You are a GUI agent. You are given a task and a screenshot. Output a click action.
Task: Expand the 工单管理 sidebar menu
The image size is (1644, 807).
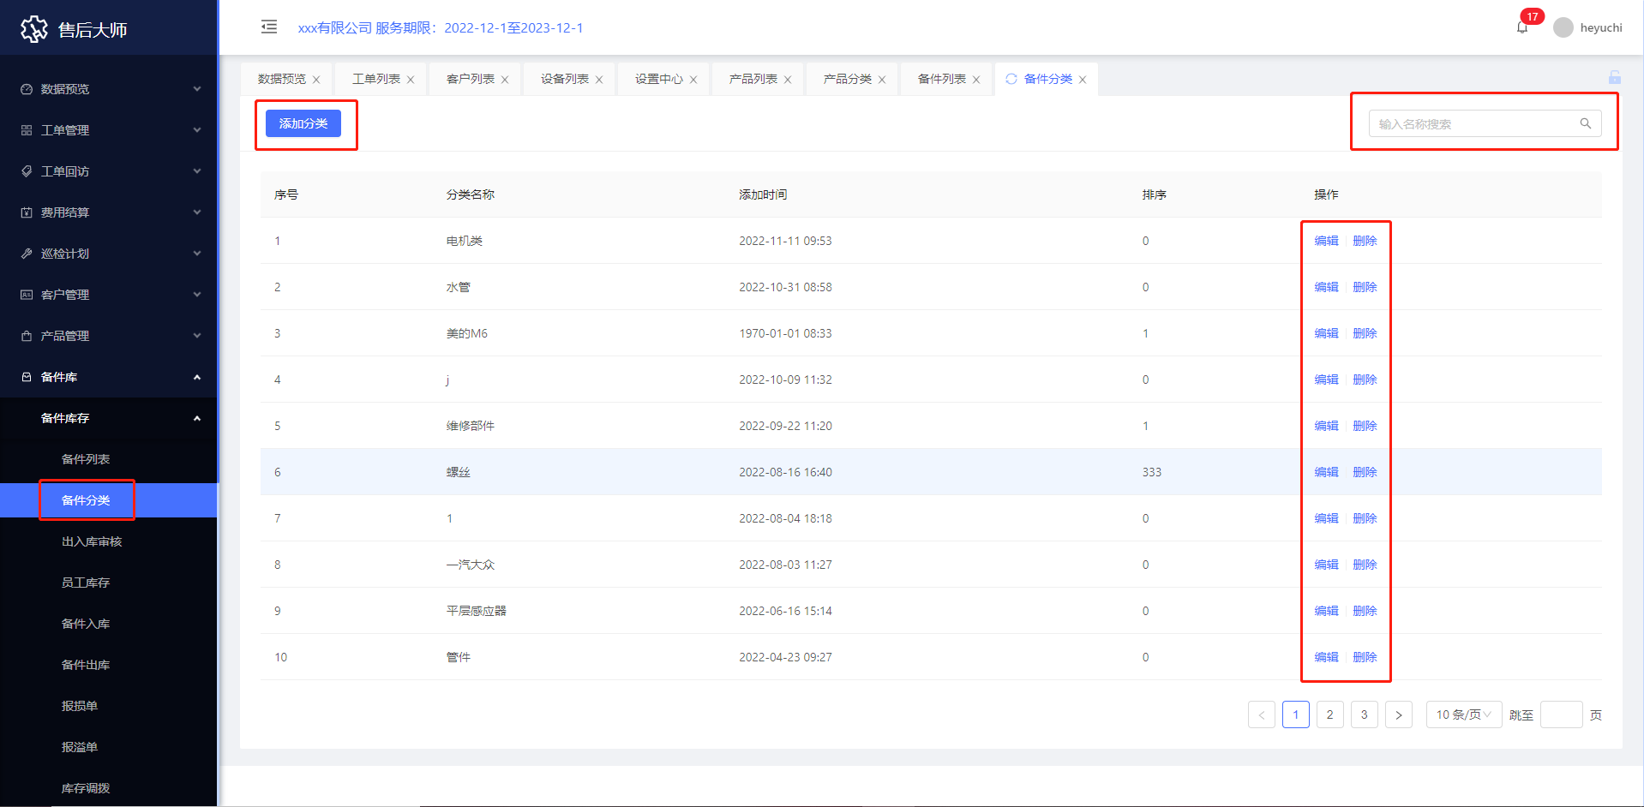point(109,130)
